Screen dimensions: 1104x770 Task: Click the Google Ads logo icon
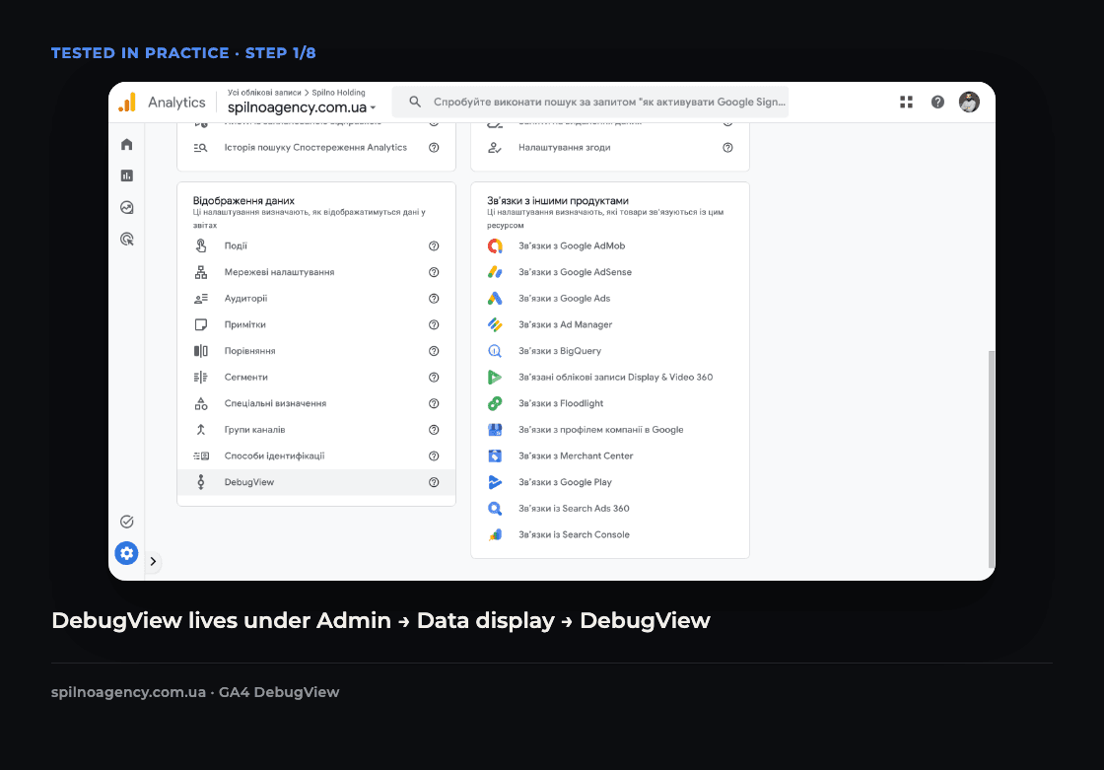pos(495,298)
